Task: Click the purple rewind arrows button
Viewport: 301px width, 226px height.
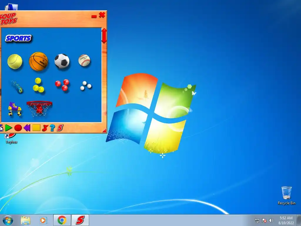Action: click(27, 128)
